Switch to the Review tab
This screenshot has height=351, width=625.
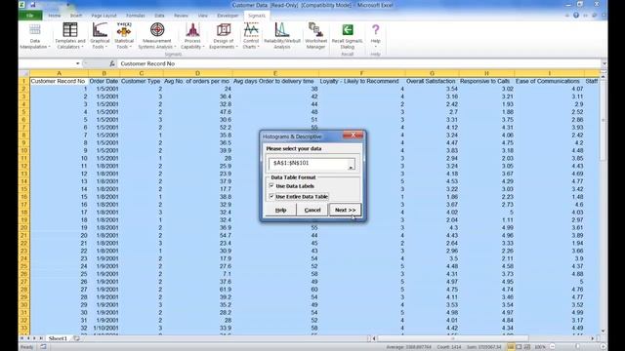[181, 16]
